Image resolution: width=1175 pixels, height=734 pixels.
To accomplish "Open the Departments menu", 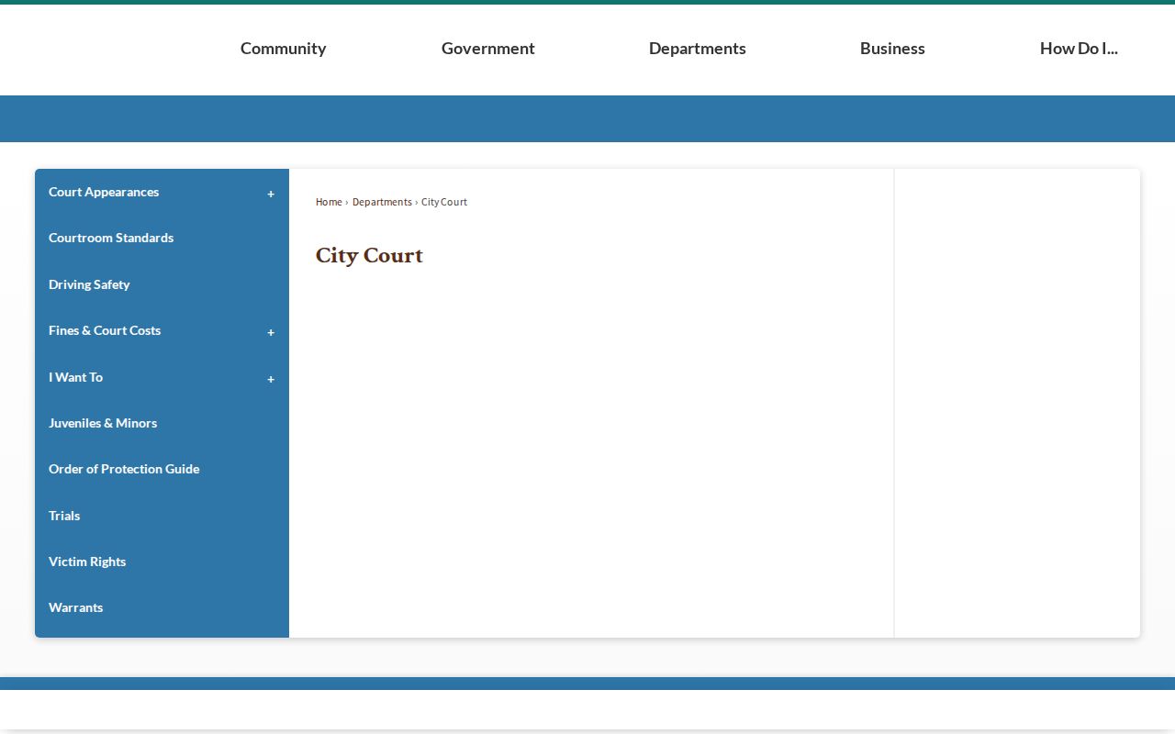I will [x=697, y=49].
